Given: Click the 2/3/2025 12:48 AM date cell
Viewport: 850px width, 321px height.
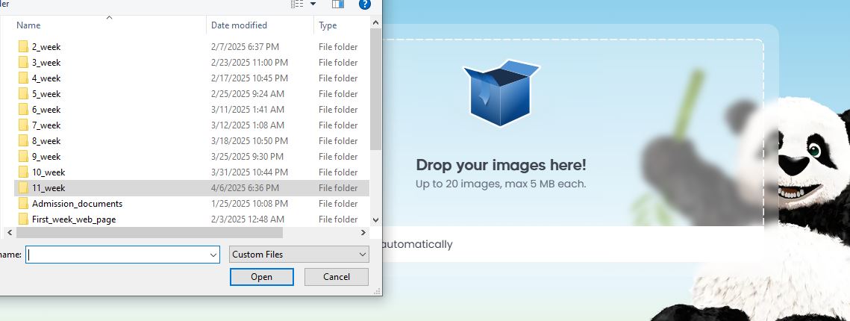Looking at the screenshot, I should click(x=247, y=219).
